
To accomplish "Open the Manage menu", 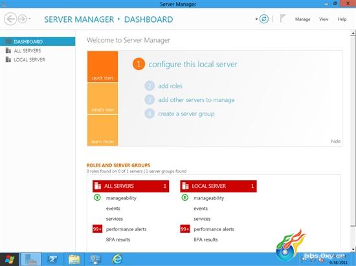I will (302, 19).
